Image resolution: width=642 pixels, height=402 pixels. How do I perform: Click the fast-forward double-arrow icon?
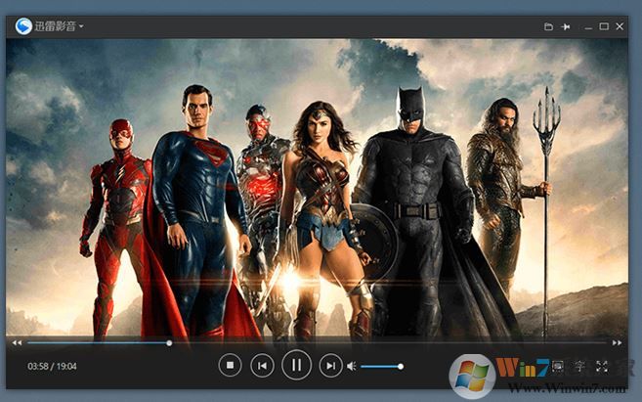(617, 343)
